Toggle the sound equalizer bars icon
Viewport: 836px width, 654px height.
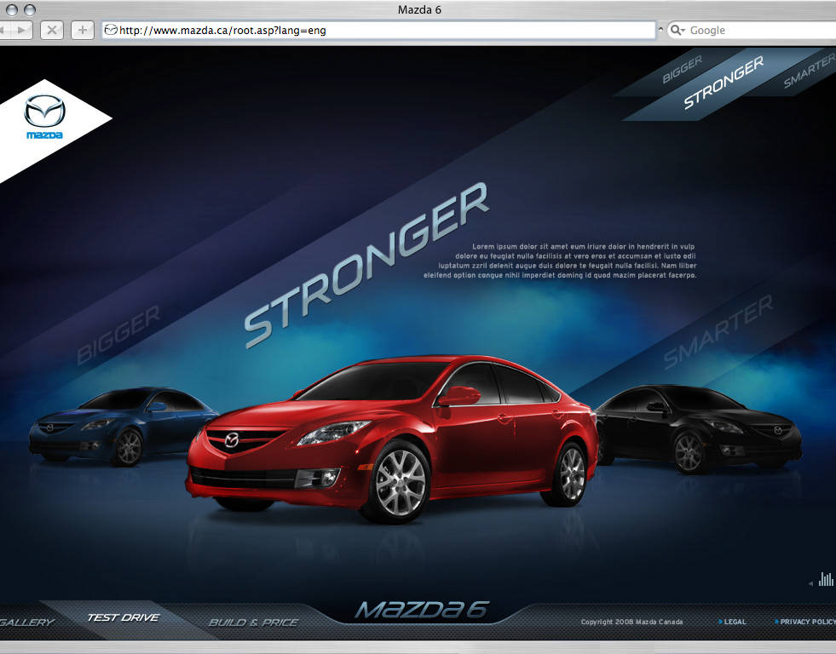[x=826, y=579]
